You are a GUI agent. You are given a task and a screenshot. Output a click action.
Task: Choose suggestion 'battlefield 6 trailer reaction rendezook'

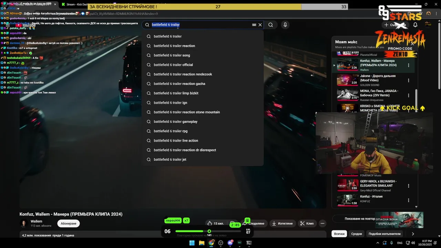coord(203,74)
